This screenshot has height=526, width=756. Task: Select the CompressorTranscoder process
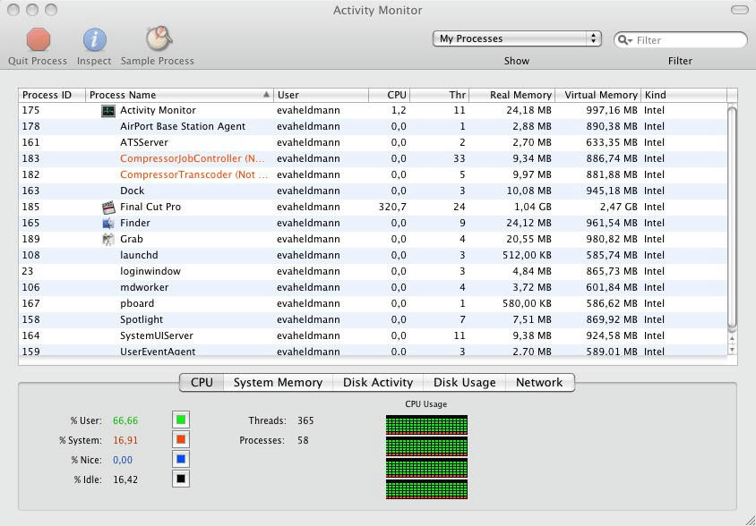point(373,174)
